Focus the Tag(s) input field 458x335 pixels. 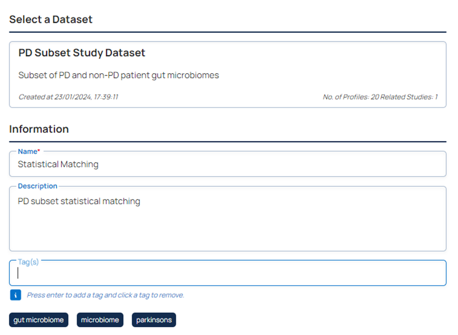coord(228,274)
